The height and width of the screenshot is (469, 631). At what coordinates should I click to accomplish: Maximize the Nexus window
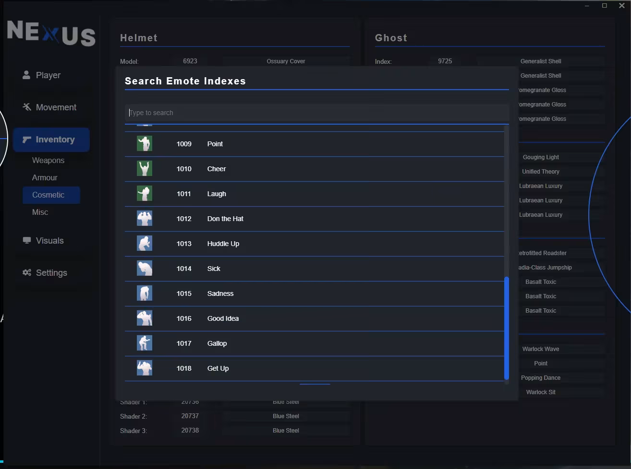[605, 6]
